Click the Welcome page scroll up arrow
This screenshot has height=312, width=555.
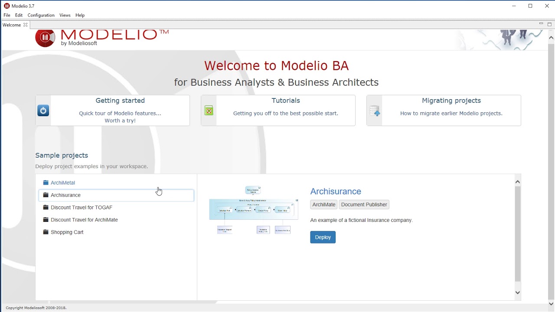pyautogui.click(x=551, y=38)
